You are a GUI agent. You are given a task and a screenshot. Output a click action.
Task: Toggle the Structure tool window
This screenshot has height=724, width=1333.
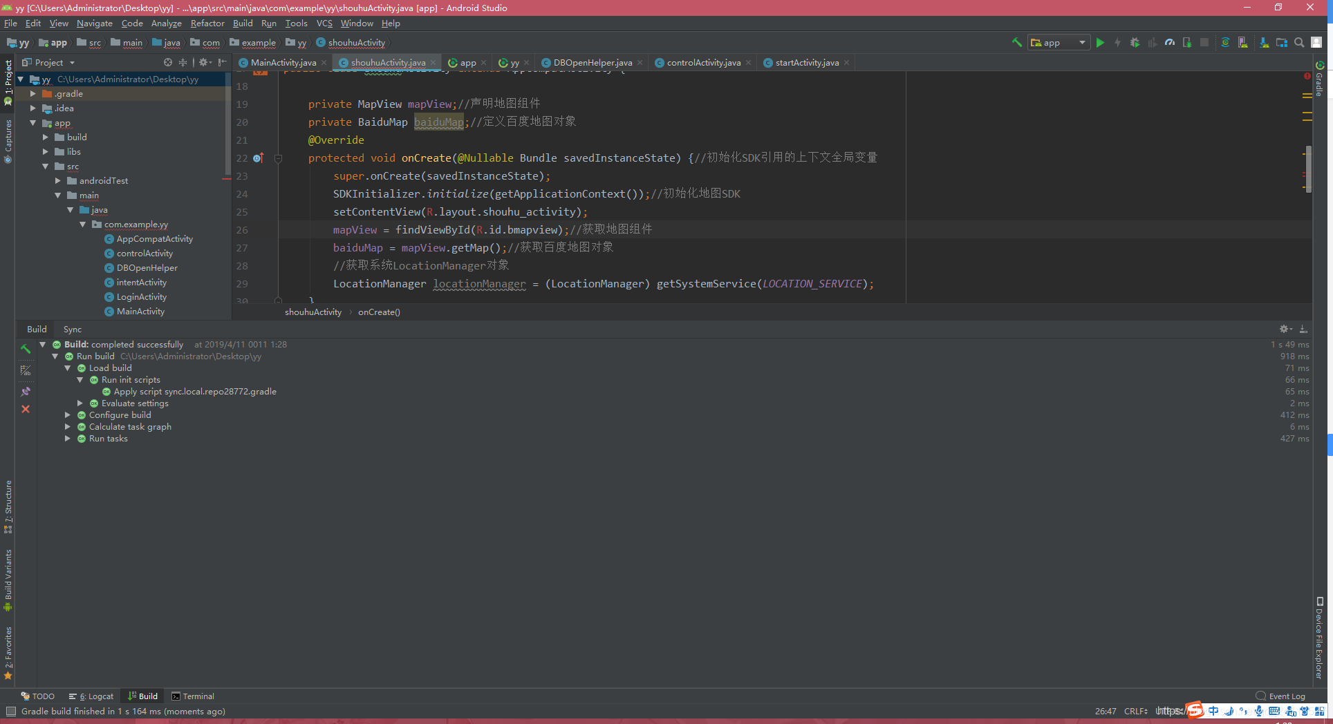coord(8,507)
